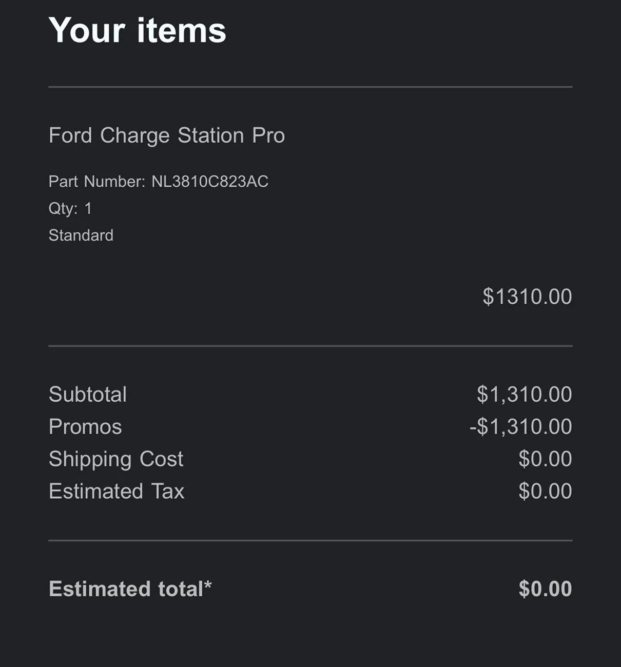Click the Subtotal label
The image size is (621, 667).
87,395
